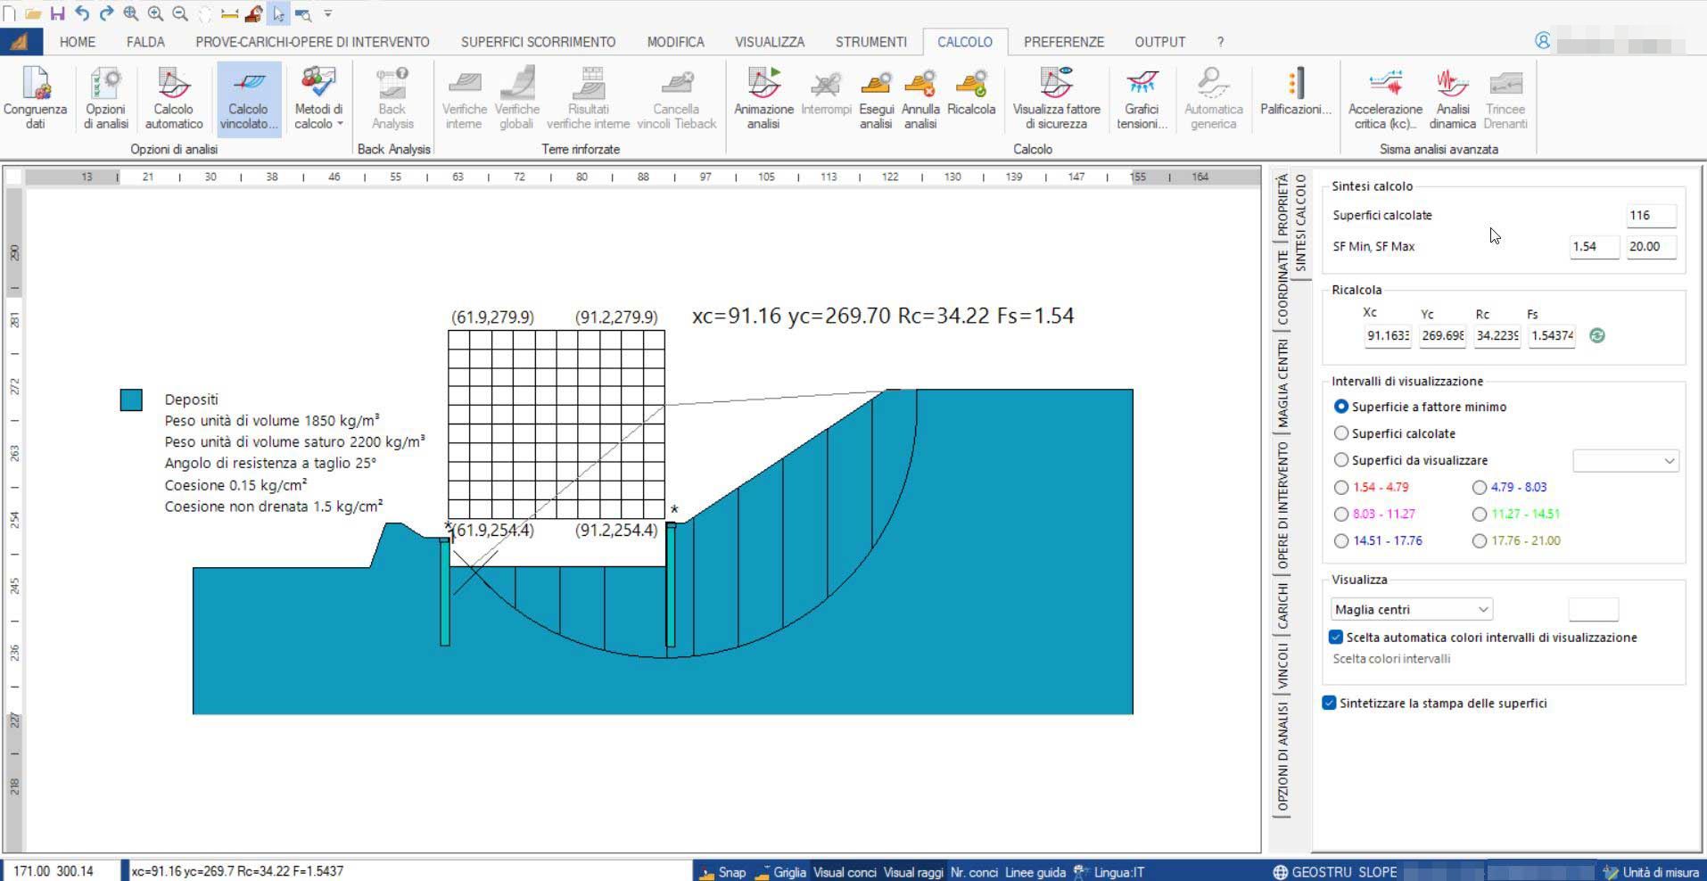Click green recalculate icon next to Fs
The image size is (1707, 881).
pyautogui.click(x=1597, y=335)
